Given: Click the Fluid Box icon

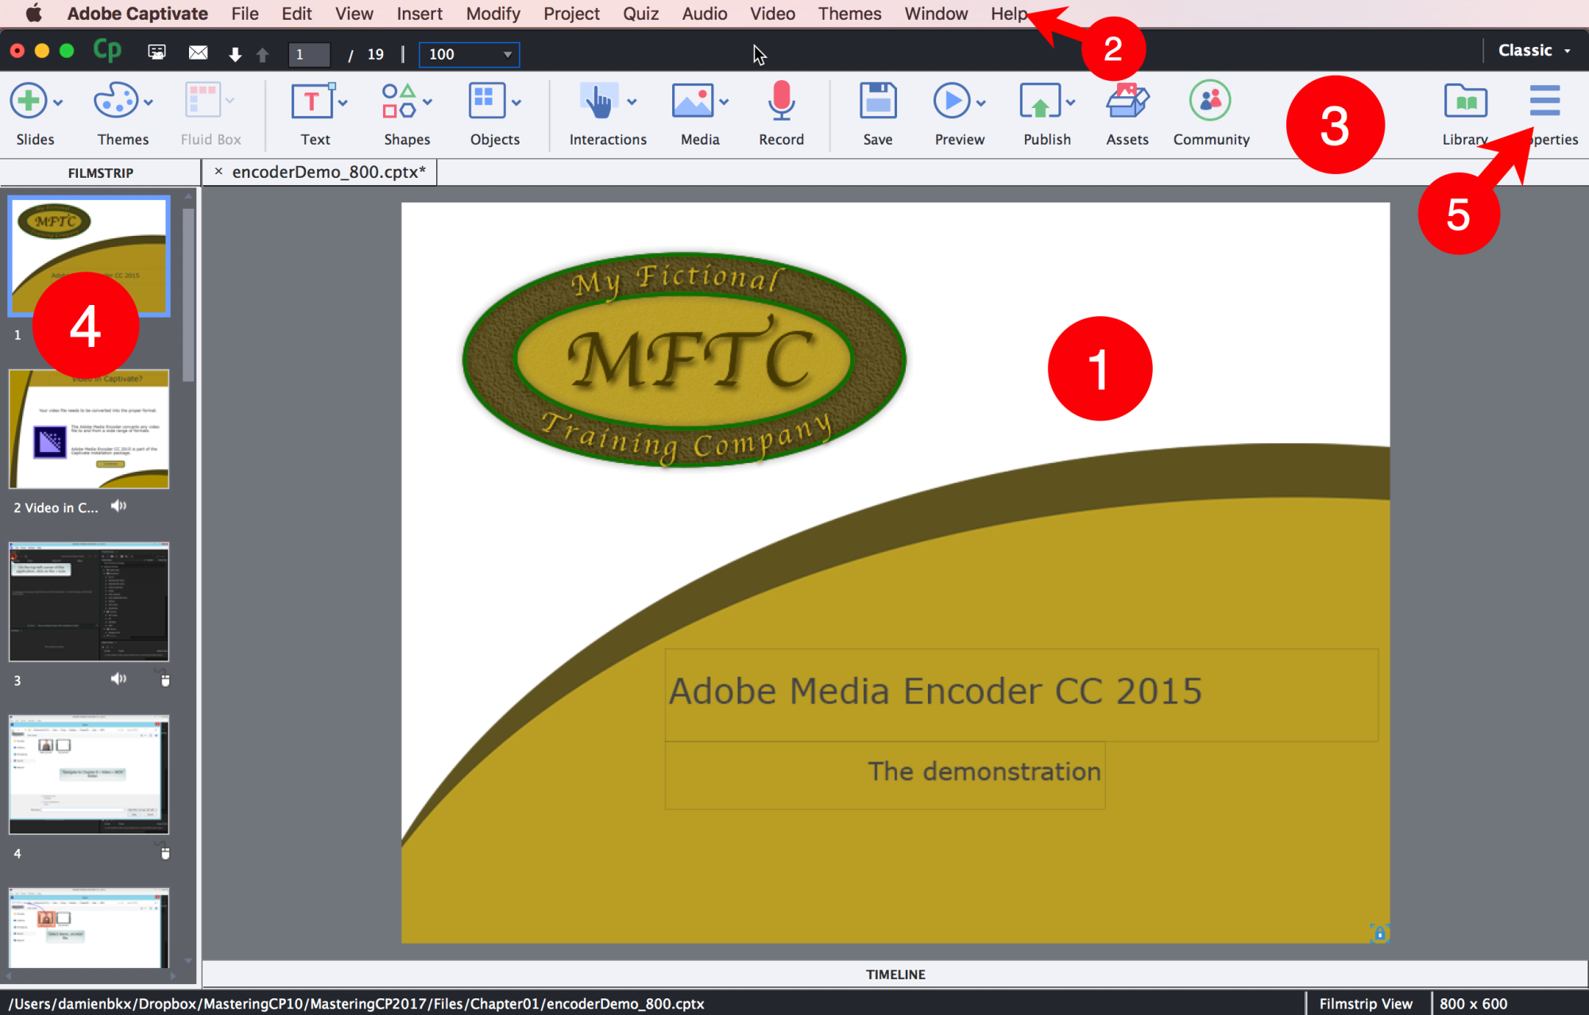Looking at the screenshot, I should [x=203, y=101].
